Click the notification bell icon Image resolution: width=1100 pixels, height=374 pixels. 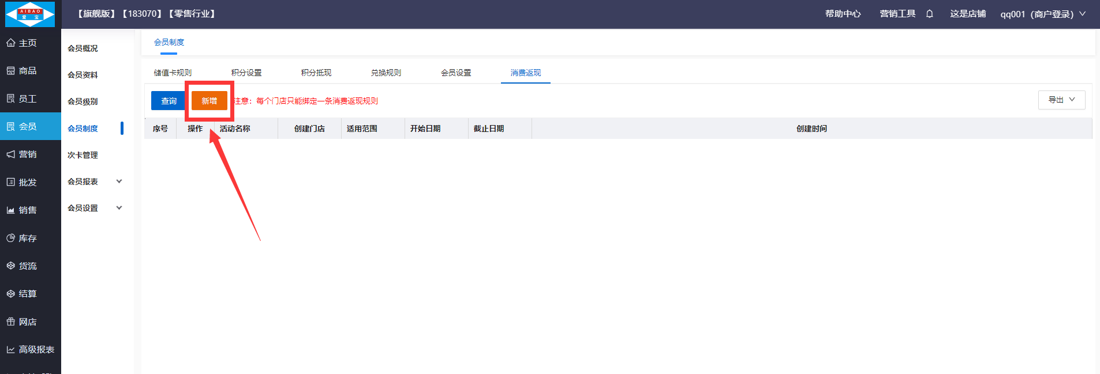(x=929, y=14)
